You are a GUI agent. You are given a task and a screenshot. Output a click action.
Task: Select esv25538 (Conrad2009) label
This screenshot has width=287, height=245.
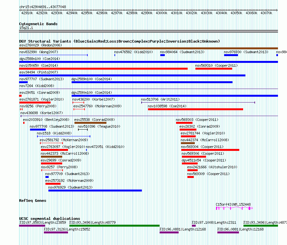94,120
